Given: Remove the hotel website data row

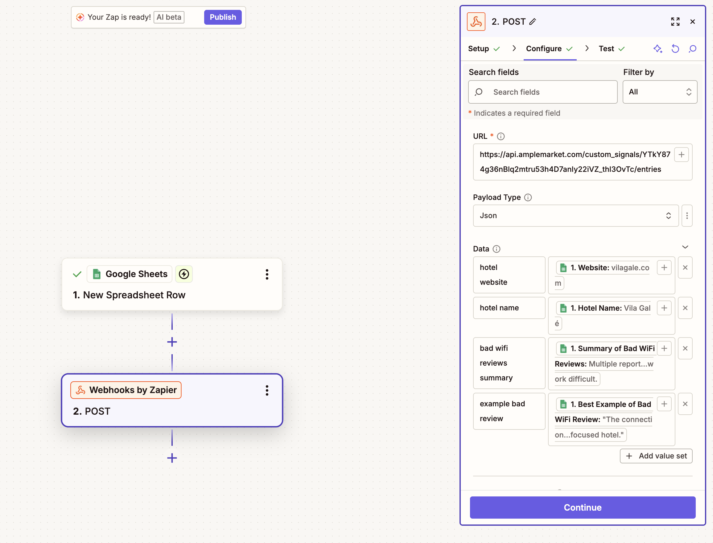Looking at the screenshot, I should 685,267.
